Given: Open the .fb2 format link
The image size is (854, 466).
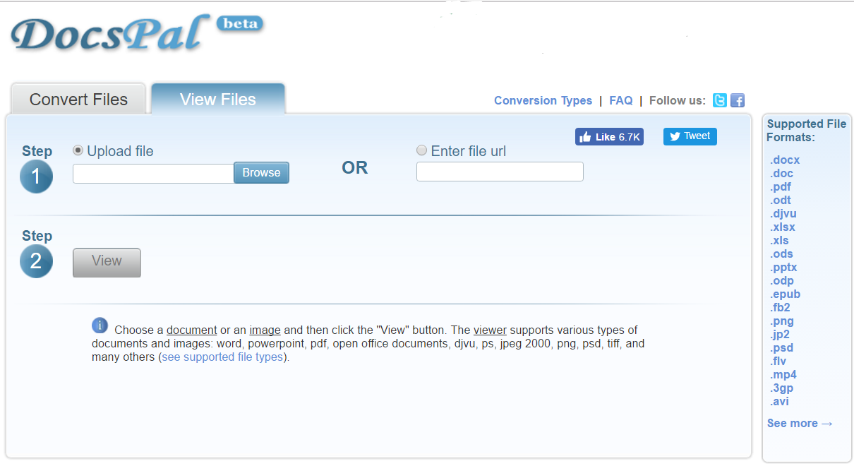Looking at the screenshot, I should 780,308.
